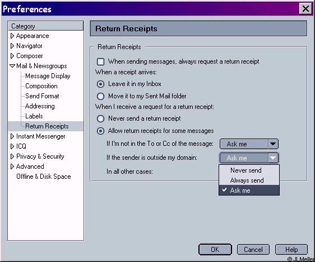Open Message Display preferences page
This screenshot has width=315, height=262.
(48, 76)
